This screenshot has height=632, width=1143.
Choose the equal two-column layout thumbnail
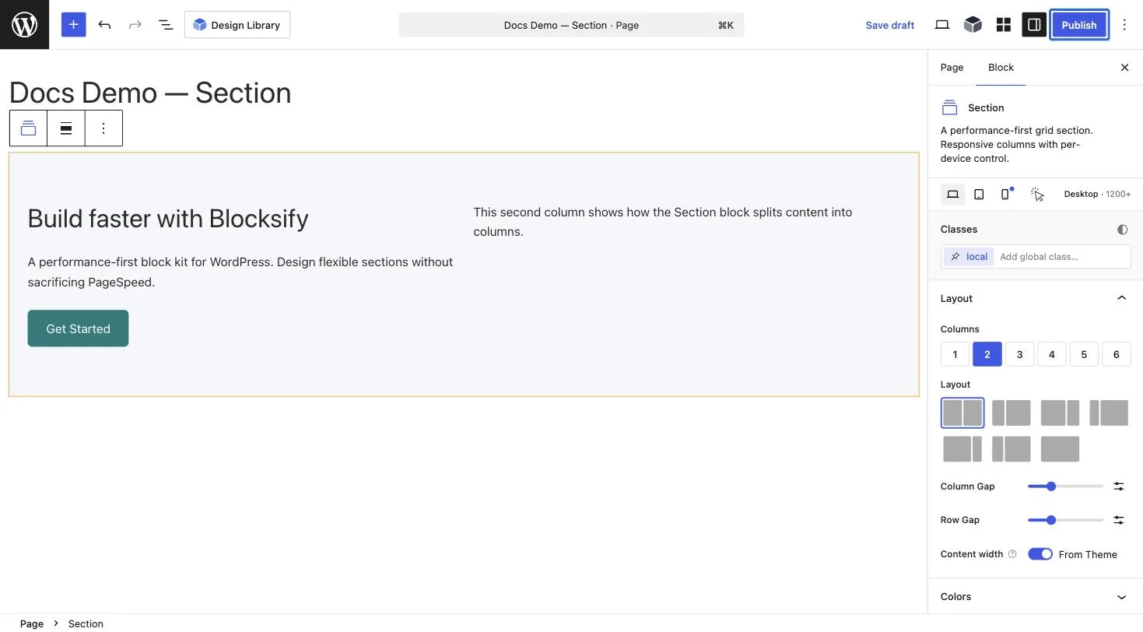pyautogui.click(x=962, y=413)
